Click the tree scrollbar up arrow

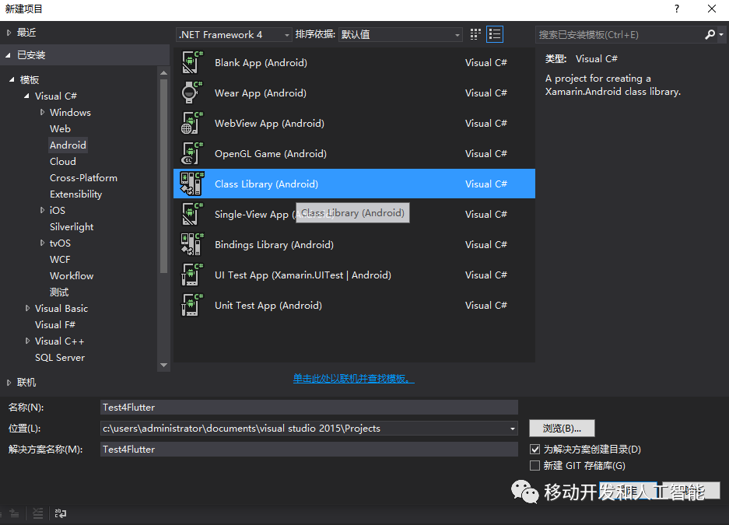click(x=163, y=72)
